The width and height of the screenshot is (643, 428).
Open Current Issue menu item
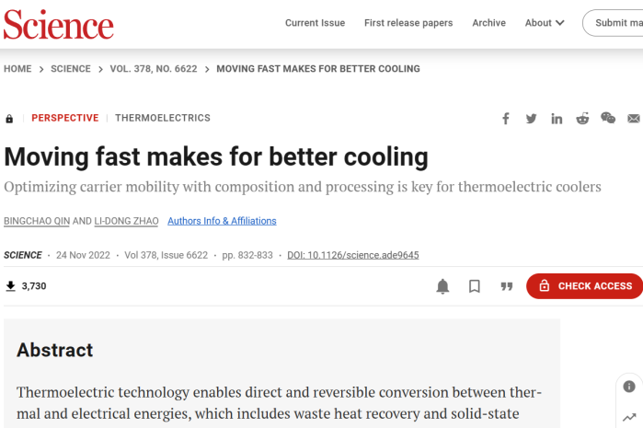[316, 23]
